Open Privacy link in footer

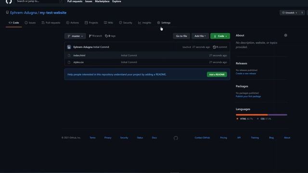coord(108,138)
